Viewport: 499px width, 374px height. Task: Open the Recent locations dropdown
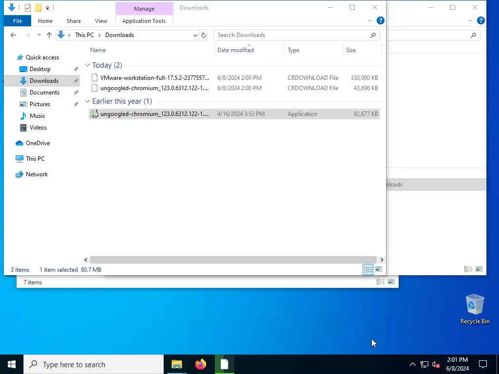click(39, 35)
